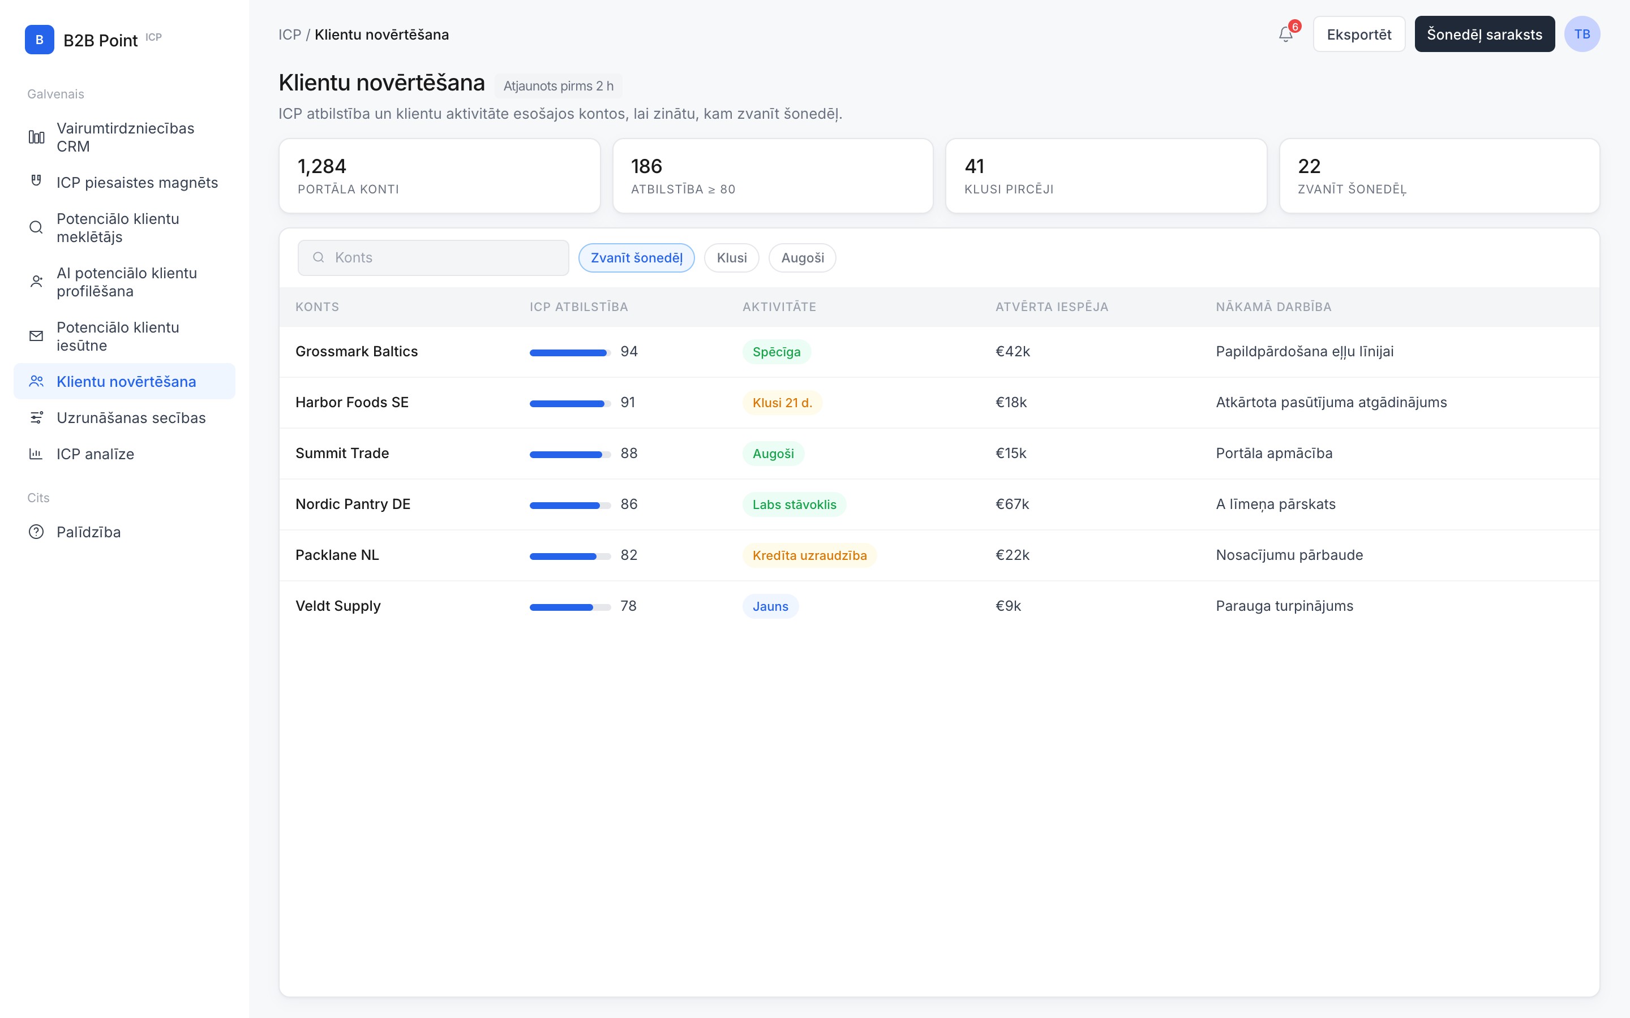The height and width of the screenshot is (1018, 1630).
Task: Click Grossmark Baltics ICP score bar
Action: tap(570, 353)
